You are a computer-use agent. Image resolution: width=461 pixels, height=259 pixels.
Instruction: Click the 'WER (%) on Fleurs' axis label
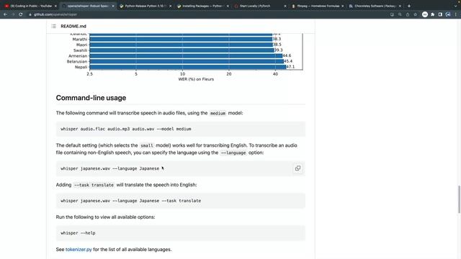(x=196, y=79)
